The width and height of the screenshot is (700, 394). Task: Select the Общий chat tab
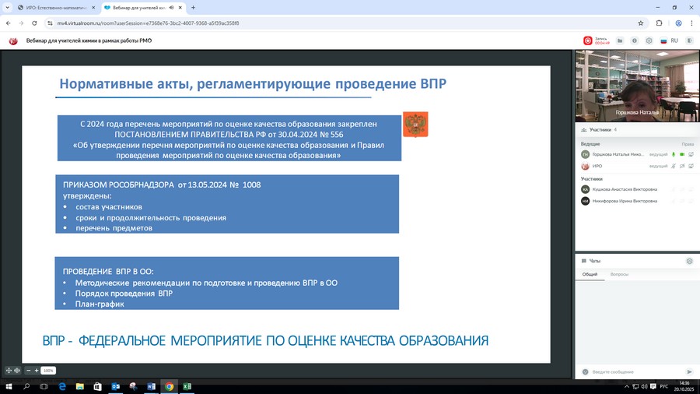[590, 274]
